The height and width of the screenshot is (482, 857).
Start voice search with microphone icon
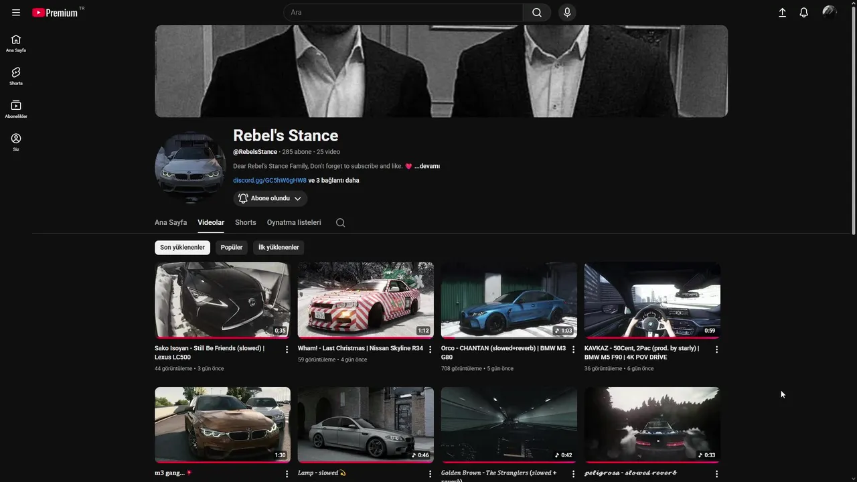tap(567, 13)
